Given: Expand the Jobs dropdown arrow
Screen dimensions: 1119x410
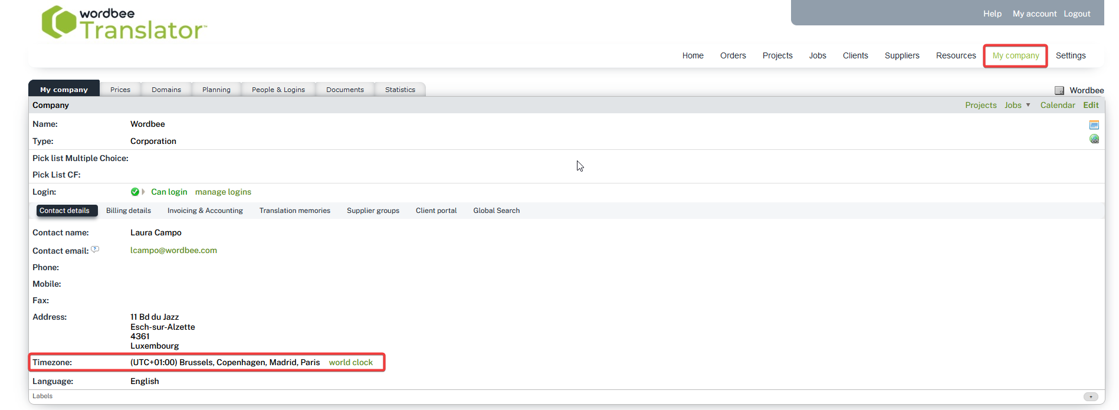Looking at the screenshot, I should (x=1028, y=105).
